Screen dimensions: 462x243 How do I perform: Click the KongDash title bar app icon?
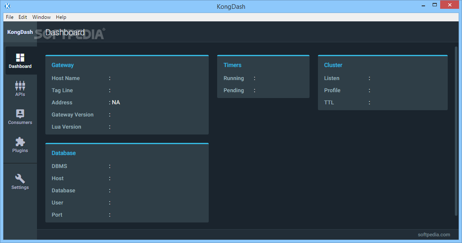click(x=8, y=6)
